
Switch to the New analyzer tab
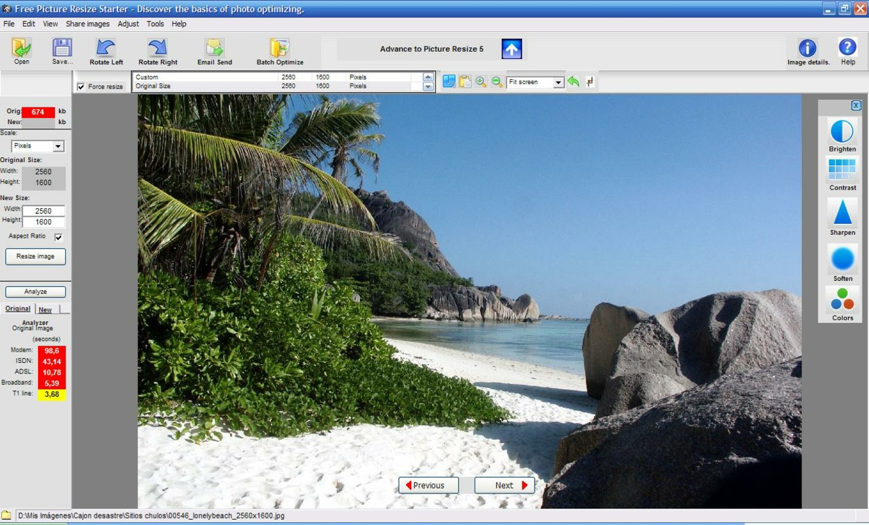45,310
